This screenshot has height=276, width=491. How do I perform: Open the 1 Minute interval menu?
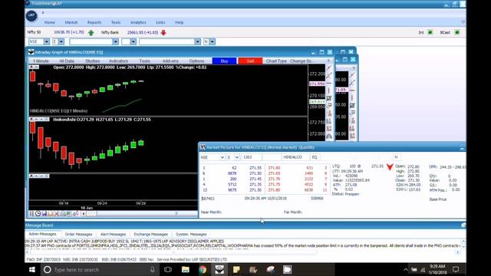pyautogui.click(x=41, y=61)
